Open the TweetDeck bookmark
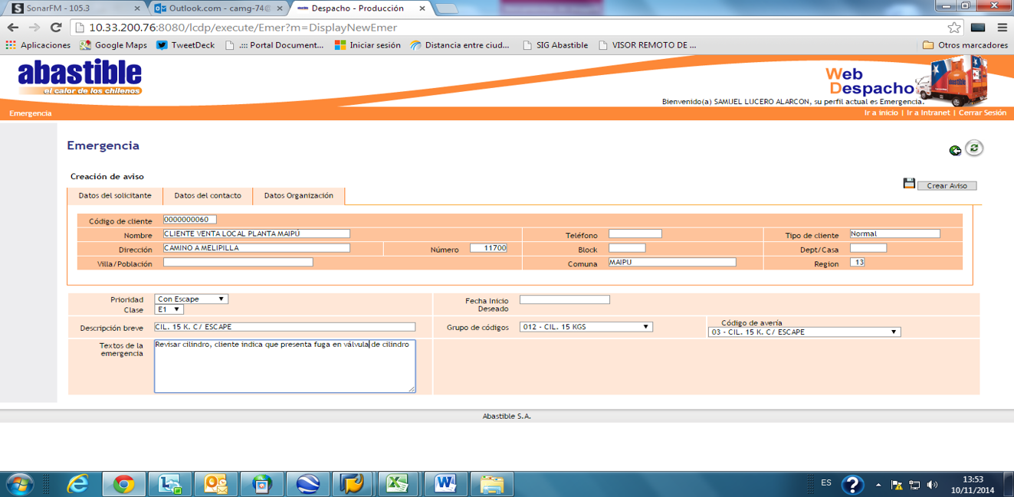Screen dimensions: 1014x497 pos(185,45)
